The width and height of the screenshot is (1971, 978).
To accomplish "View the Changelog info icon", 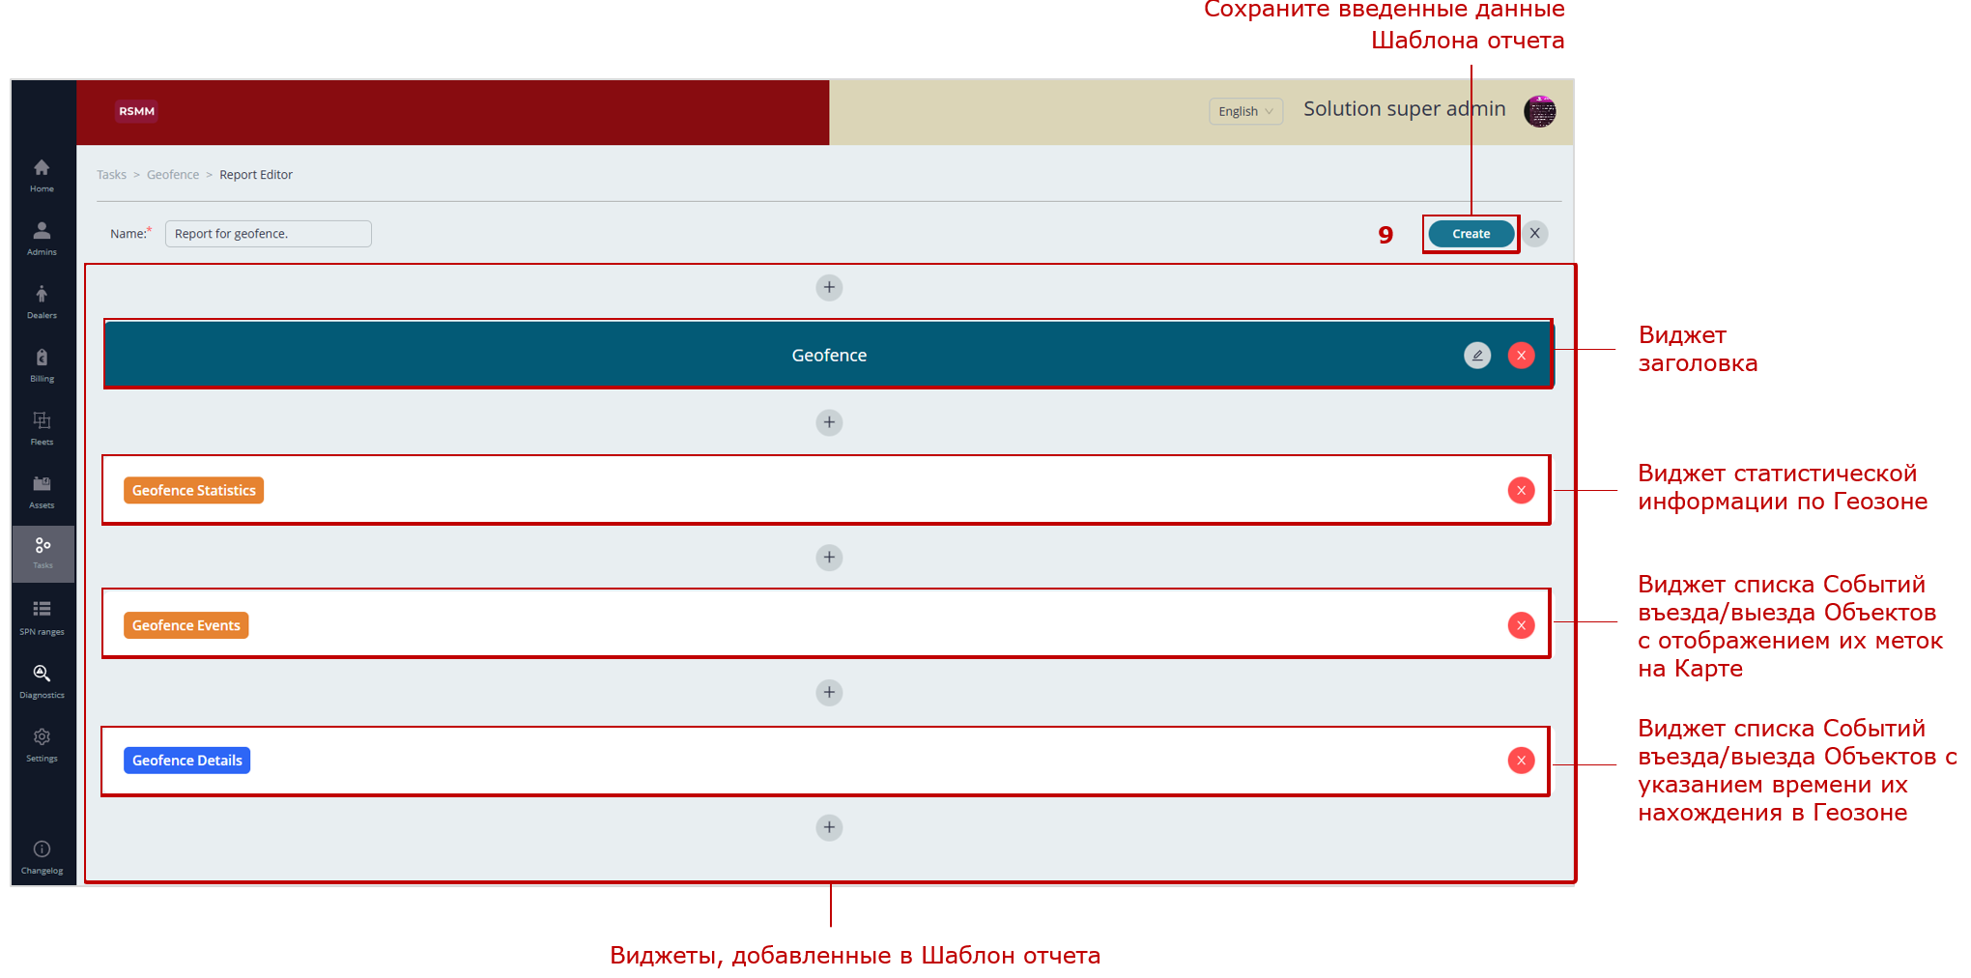I will (42, 855).
